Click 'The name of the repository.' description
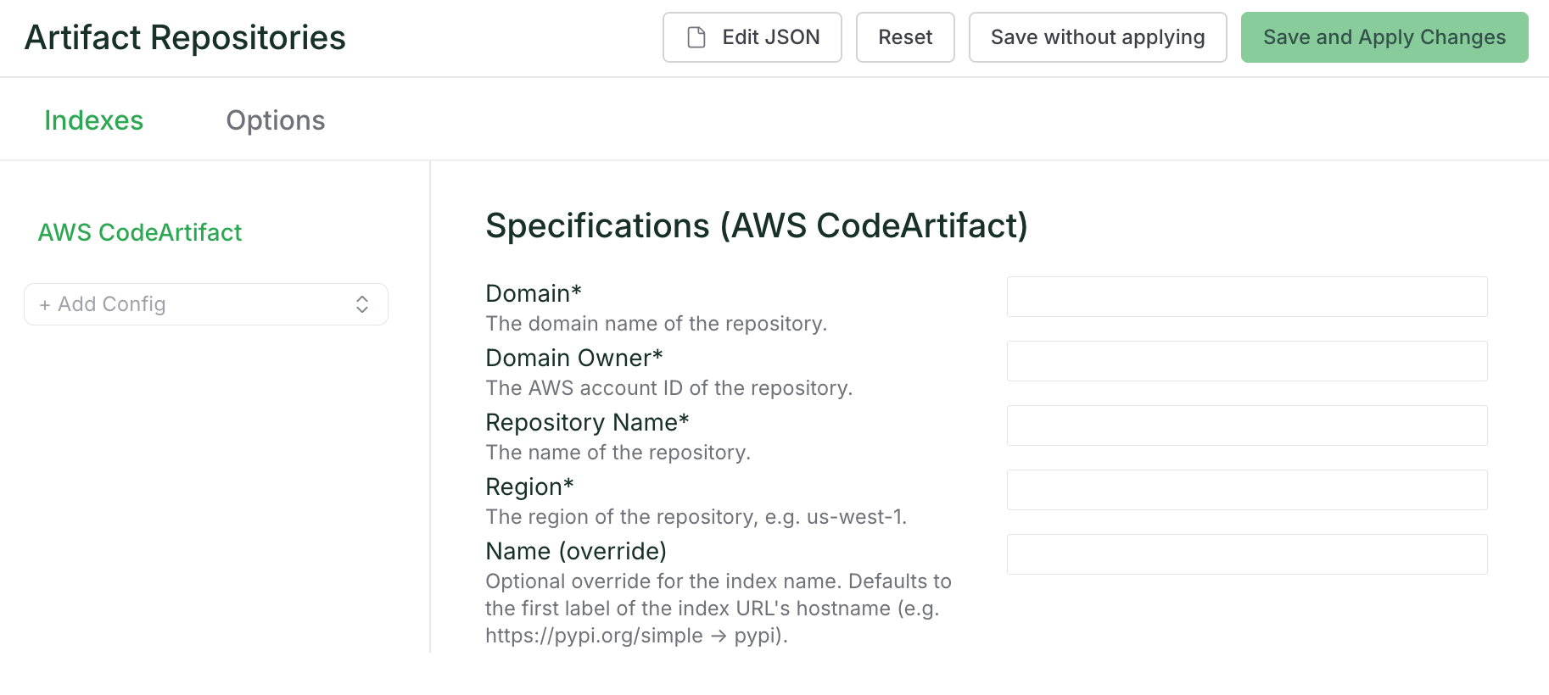1549x695 pixels. 618,453
